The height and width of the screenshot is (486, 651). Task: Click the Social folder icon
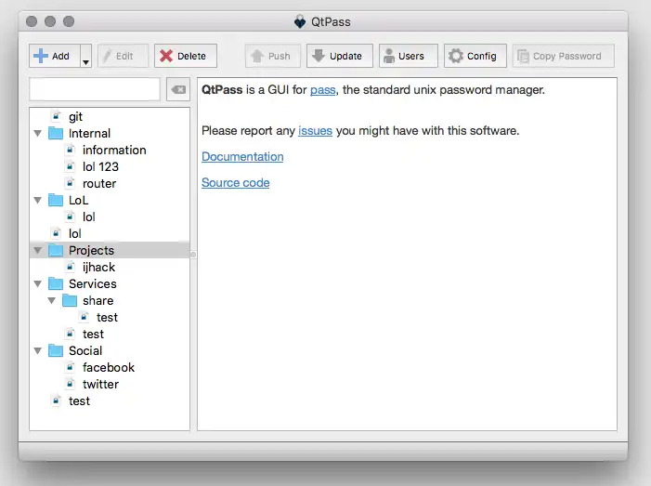tap(56, 350)
